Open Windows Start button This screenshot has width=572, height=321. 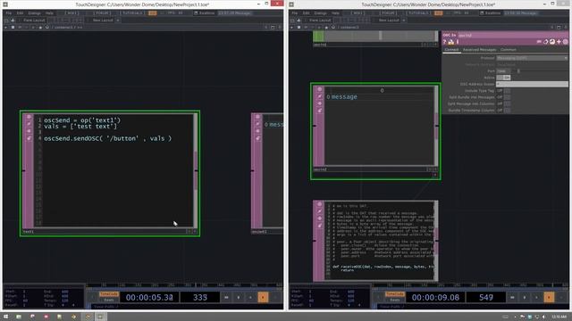pos(5,317)
